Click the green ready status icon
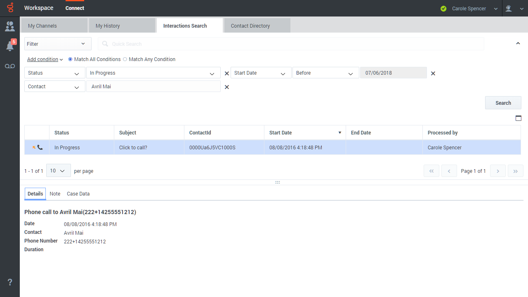528x297 pixels. click(x=443, y=9)
